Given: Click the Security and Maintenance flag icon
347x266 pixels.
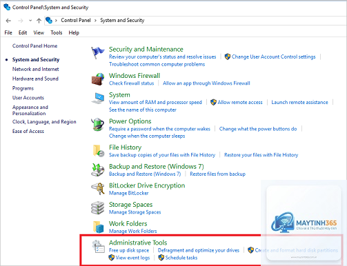Looking at the screenshot, I should click(x=97, y=52).
